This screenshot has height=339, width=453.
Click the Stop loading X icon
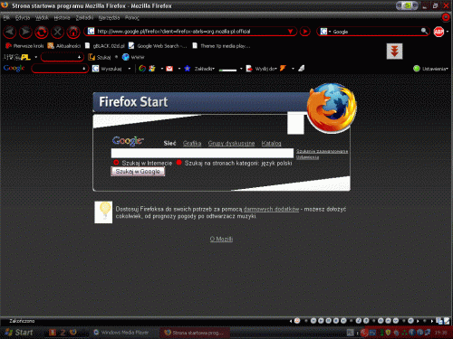click(57, 32)
